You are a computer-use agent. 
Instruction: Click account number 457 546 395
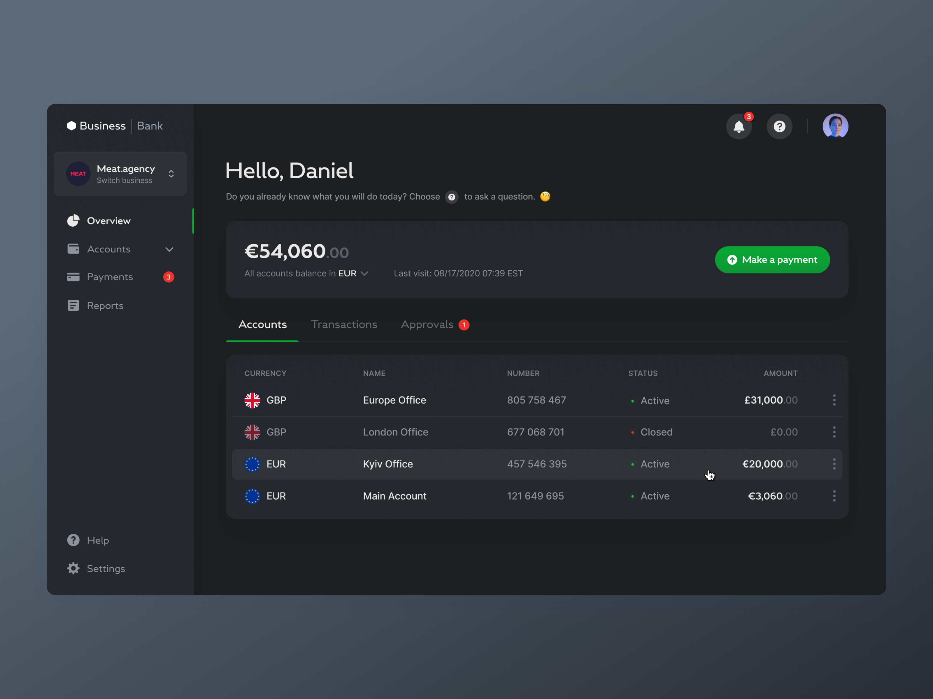coord(537,464)
